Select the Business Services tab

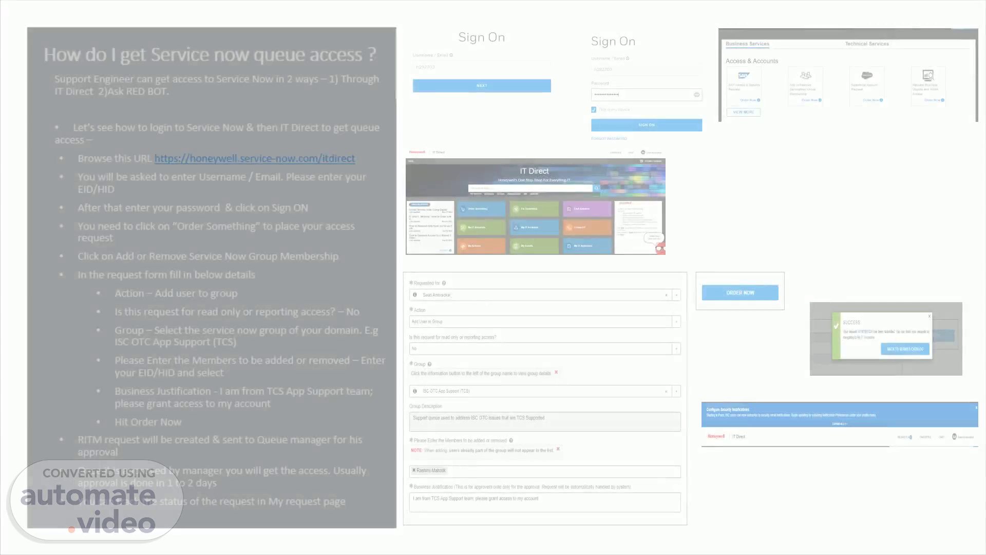(747, 44)
